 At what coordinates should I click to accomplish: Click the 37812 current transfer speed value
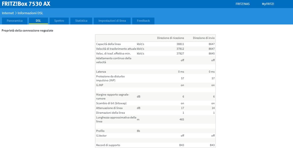point(180,49)
